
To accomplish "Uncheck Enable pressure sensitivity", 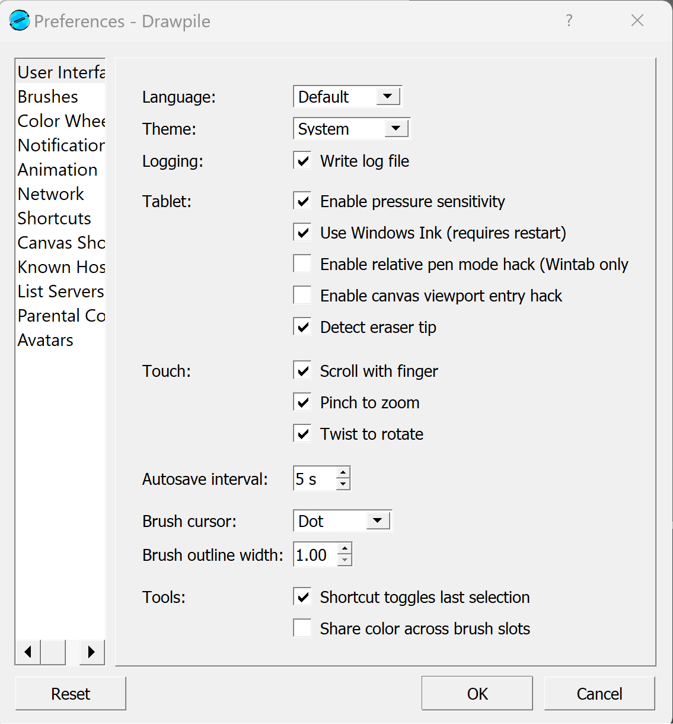I will tap(302, 201).
